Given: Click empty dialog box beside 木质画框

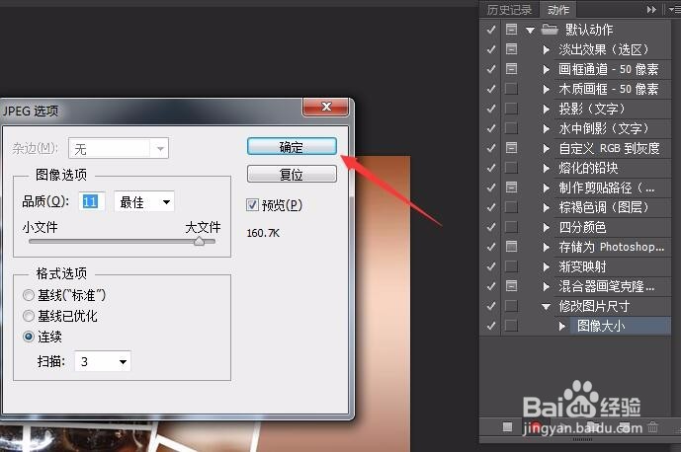Looking at the screenshot, I should pos(512,89).
